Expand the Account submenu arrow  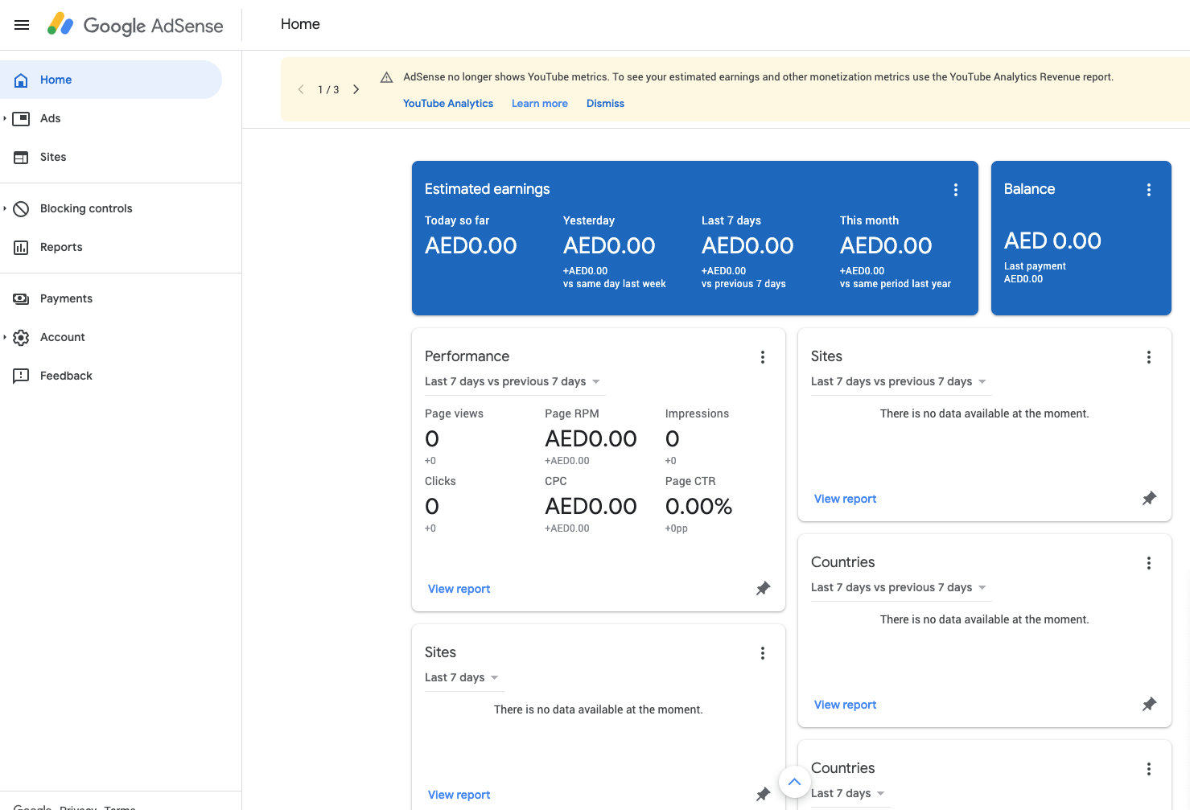(x=5, y=337)
